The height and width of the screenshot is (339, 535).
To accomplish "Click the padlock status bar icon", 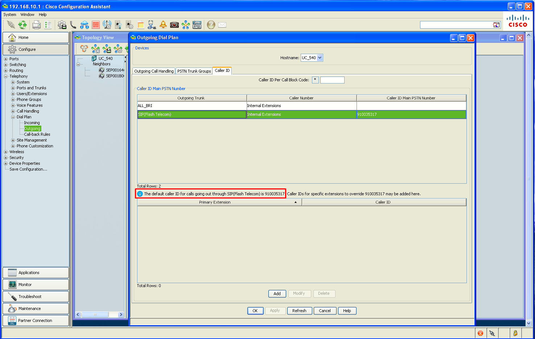I will coord(515,333).
